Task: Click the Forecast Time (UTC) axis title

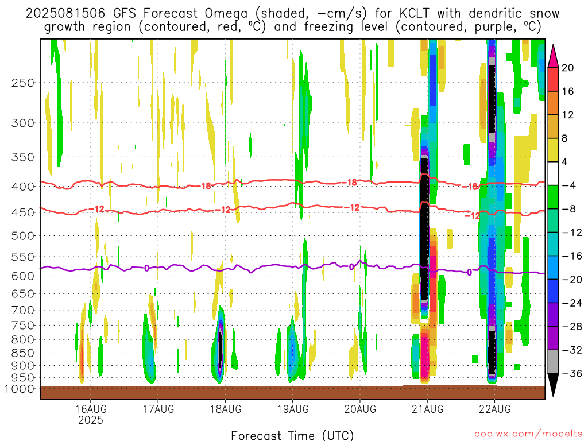Action: (x=292, y=435)
